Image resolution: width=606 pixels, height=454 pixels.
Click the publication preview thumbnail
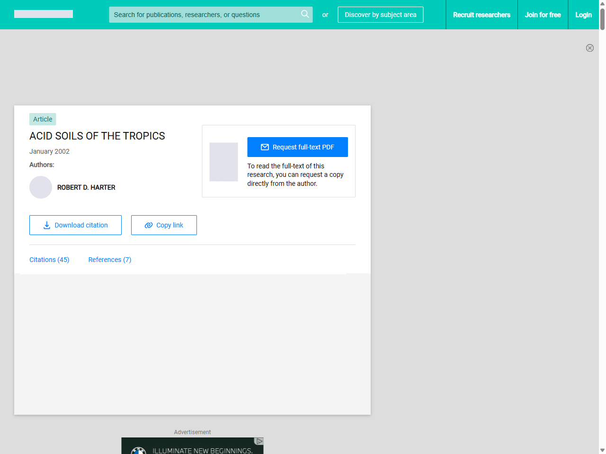(223, 162)
